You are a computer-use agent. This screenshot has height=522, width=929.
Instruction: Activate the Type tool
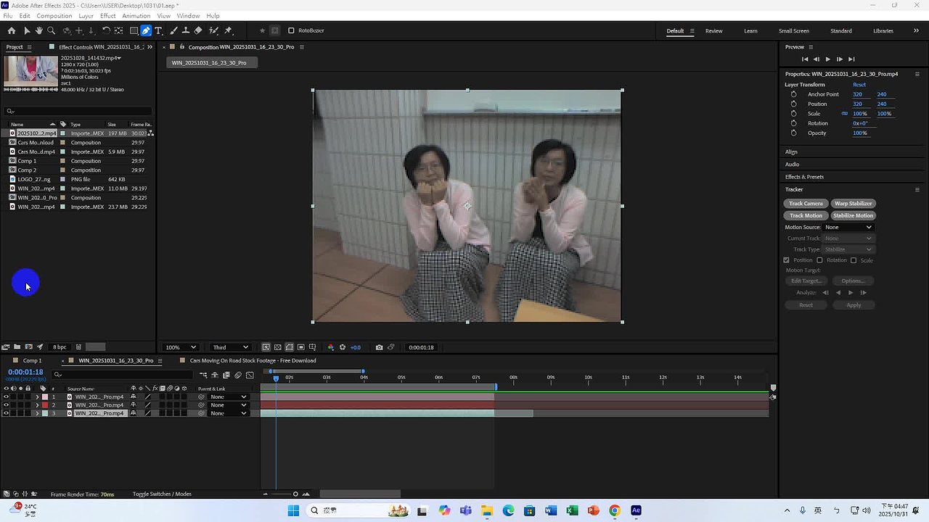coord(157,30)
